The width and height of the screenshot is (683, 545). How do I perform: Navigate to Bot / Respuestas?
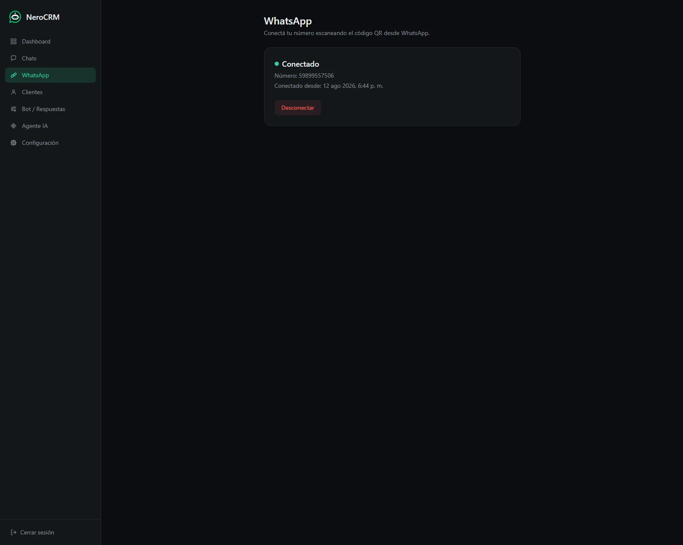(x=50, y=109)
